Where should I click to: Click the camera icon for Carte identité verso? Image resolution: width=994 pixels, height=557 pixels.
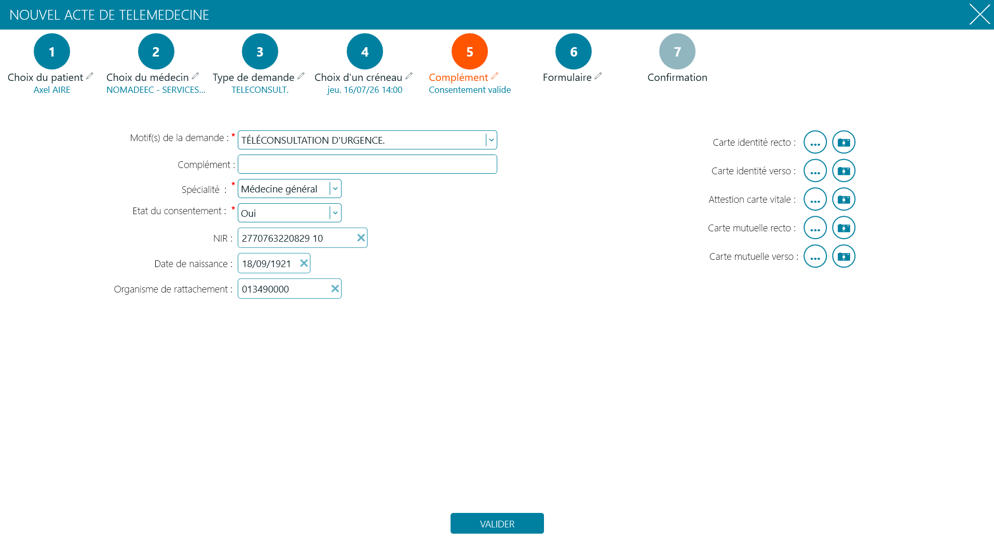[843, 171]
